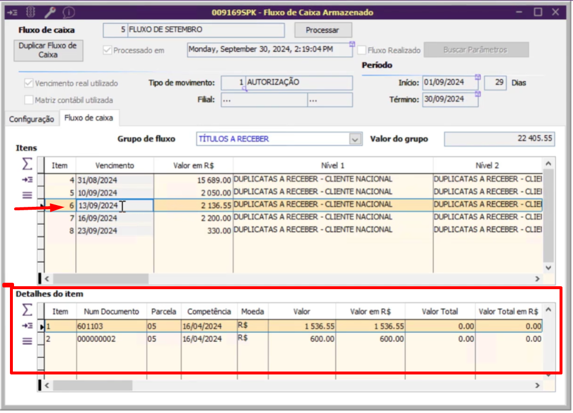This screenshot has height=413, width=573.
Task: Switch to the Configuração tab
Action: pos(32,119)
